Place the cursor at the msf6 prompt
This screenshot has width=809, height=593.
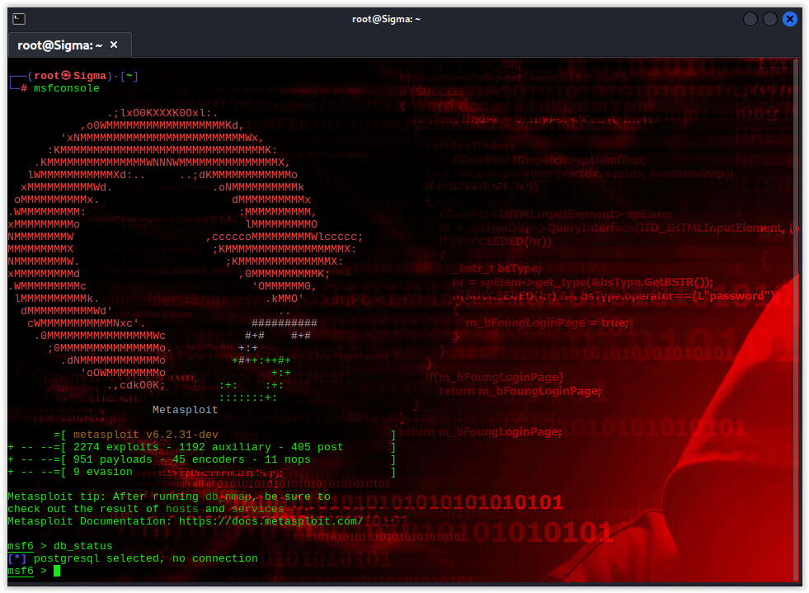pyautogui.click(x=54, y=570)
